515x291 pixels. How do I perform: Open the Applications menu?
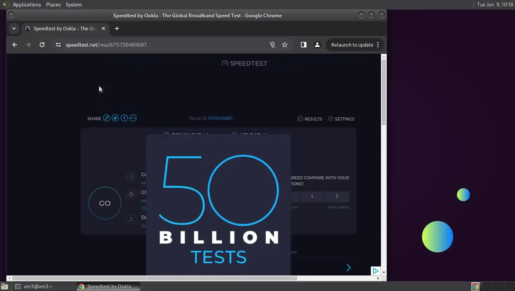27,5
